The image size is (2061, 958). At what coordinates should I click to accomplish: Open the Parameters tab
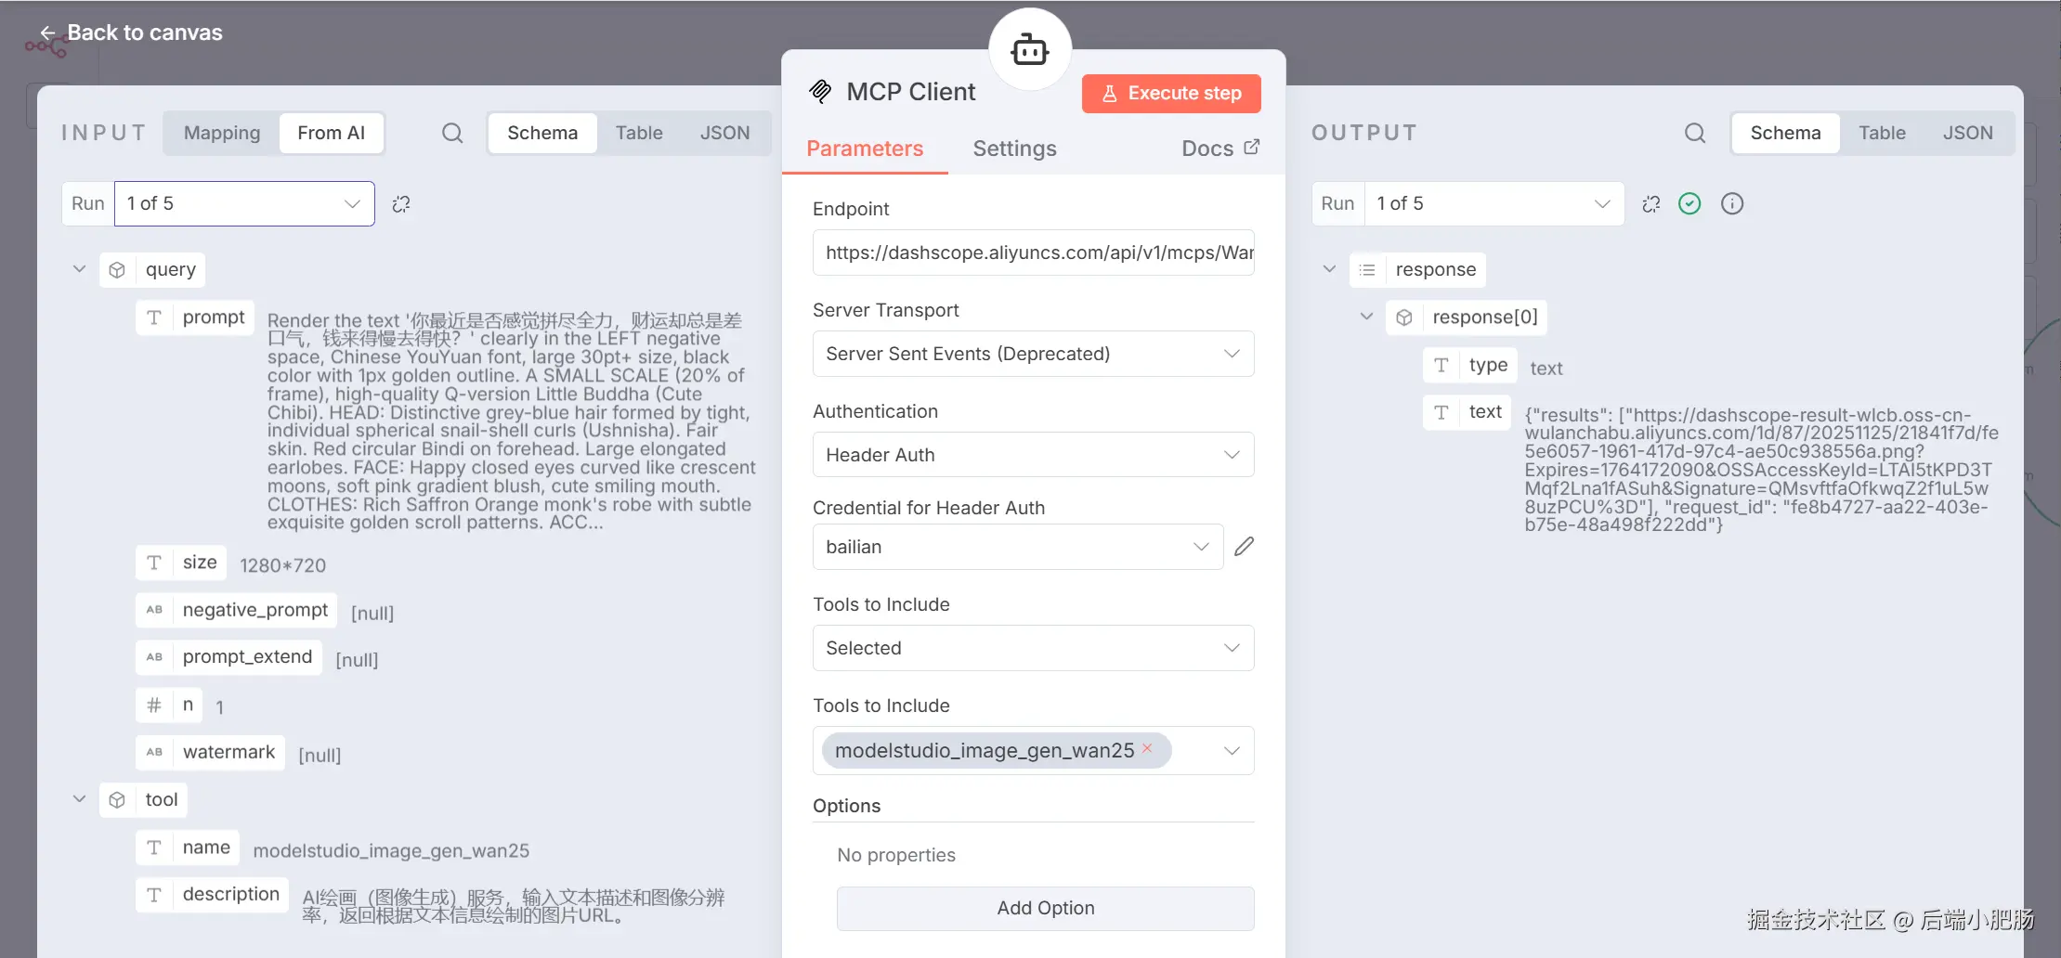point(865,149)
